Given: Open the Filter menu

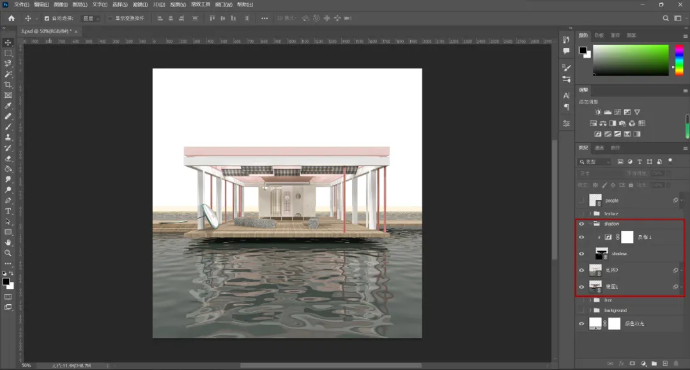Looking at the screenshot, I should 140,4.
